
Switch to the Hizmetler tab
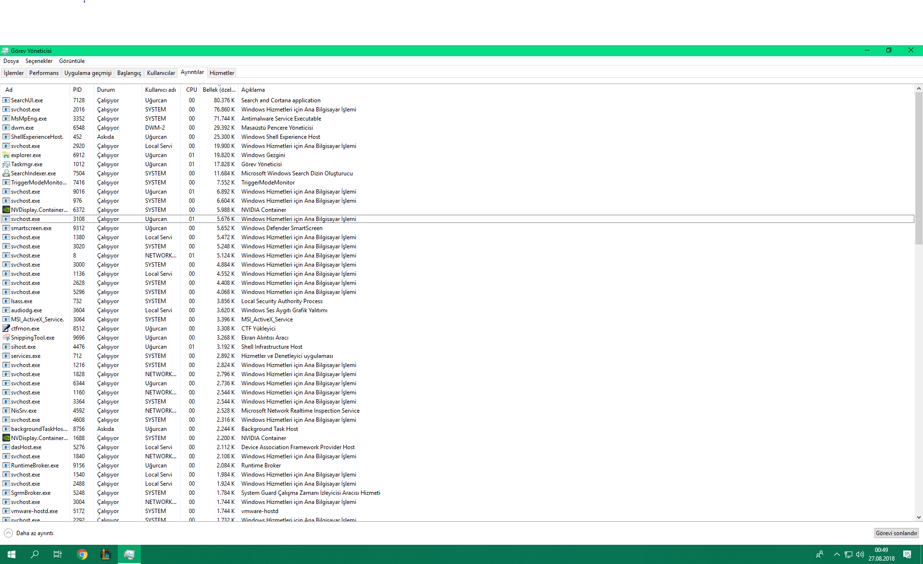[x=222, y=73]
